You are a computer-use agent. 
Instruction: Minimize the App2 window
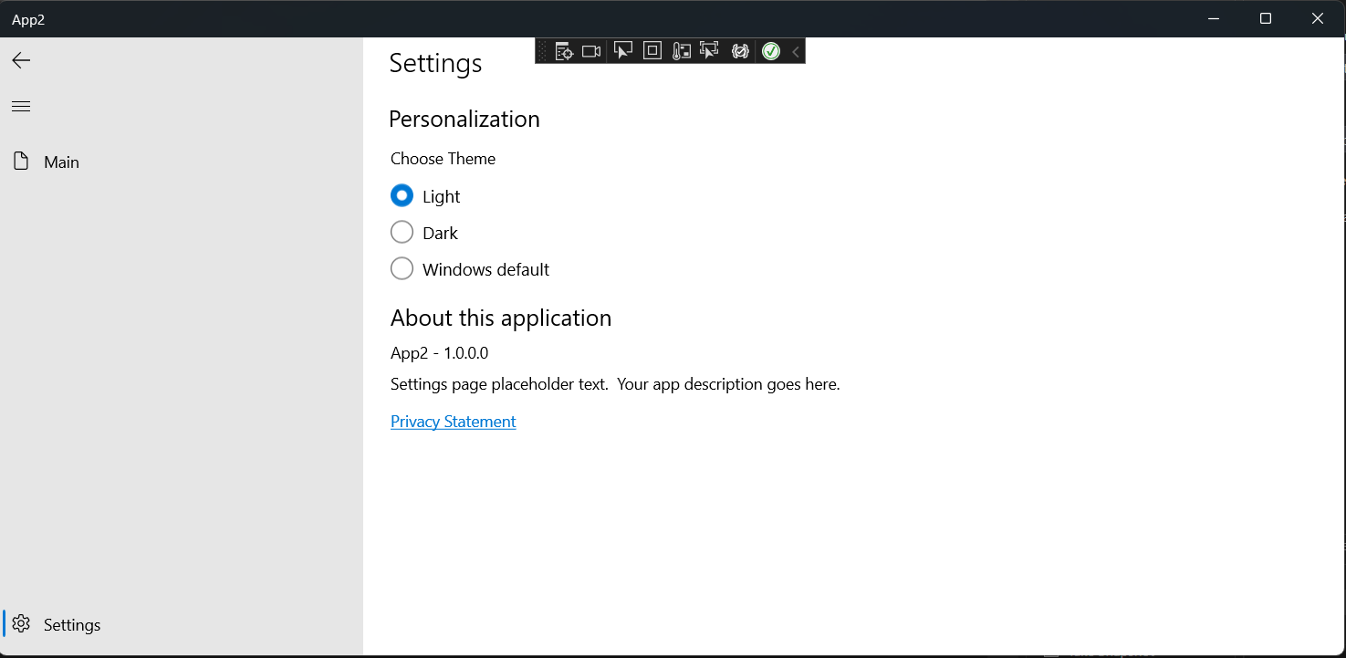pos(1214,18)
